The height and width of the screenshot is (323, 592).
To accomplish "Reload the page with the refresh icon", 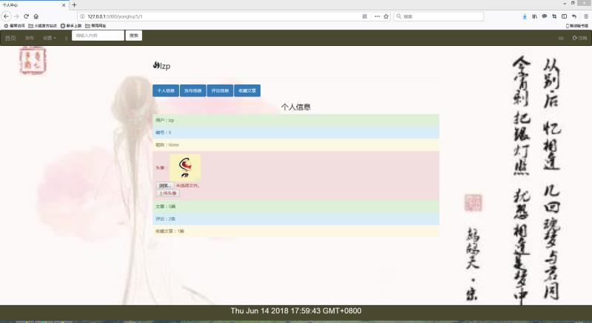I will pos(26,16).
